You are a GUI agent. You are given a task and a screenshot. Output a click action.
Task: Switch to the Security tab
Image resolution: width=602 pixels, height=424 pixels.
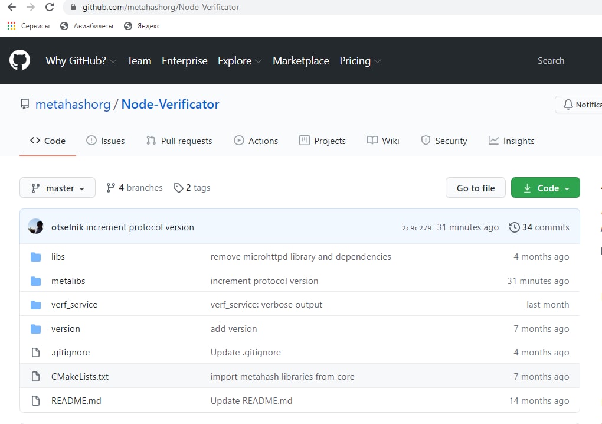(444, 141)
